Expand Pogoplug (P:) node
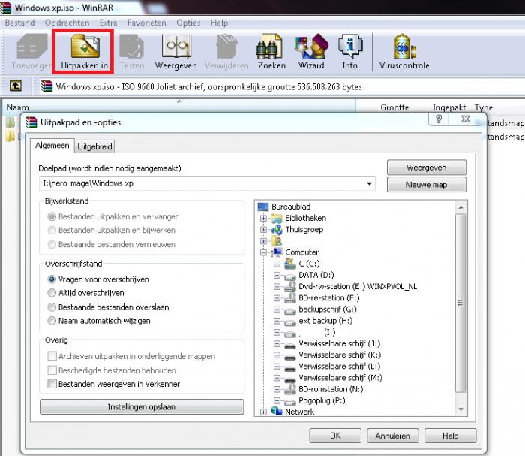Image resolution: width=525 pixels, height=456 pixels. [277, 400]
